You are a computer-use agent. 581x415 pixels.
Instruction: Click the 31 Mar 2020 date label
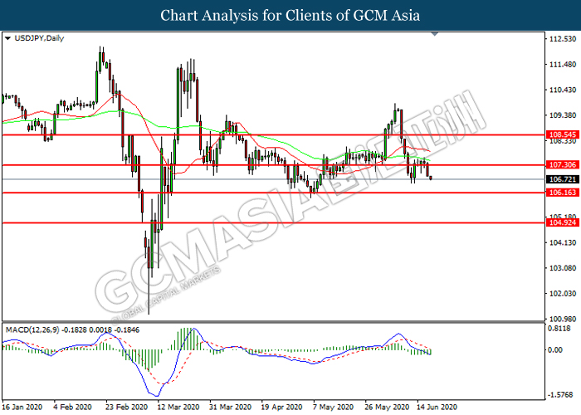click(230, 408)
